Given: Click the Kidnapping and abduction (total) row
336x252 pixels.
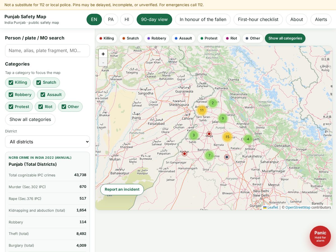Looking at the screenshot, I should (47, 210).
